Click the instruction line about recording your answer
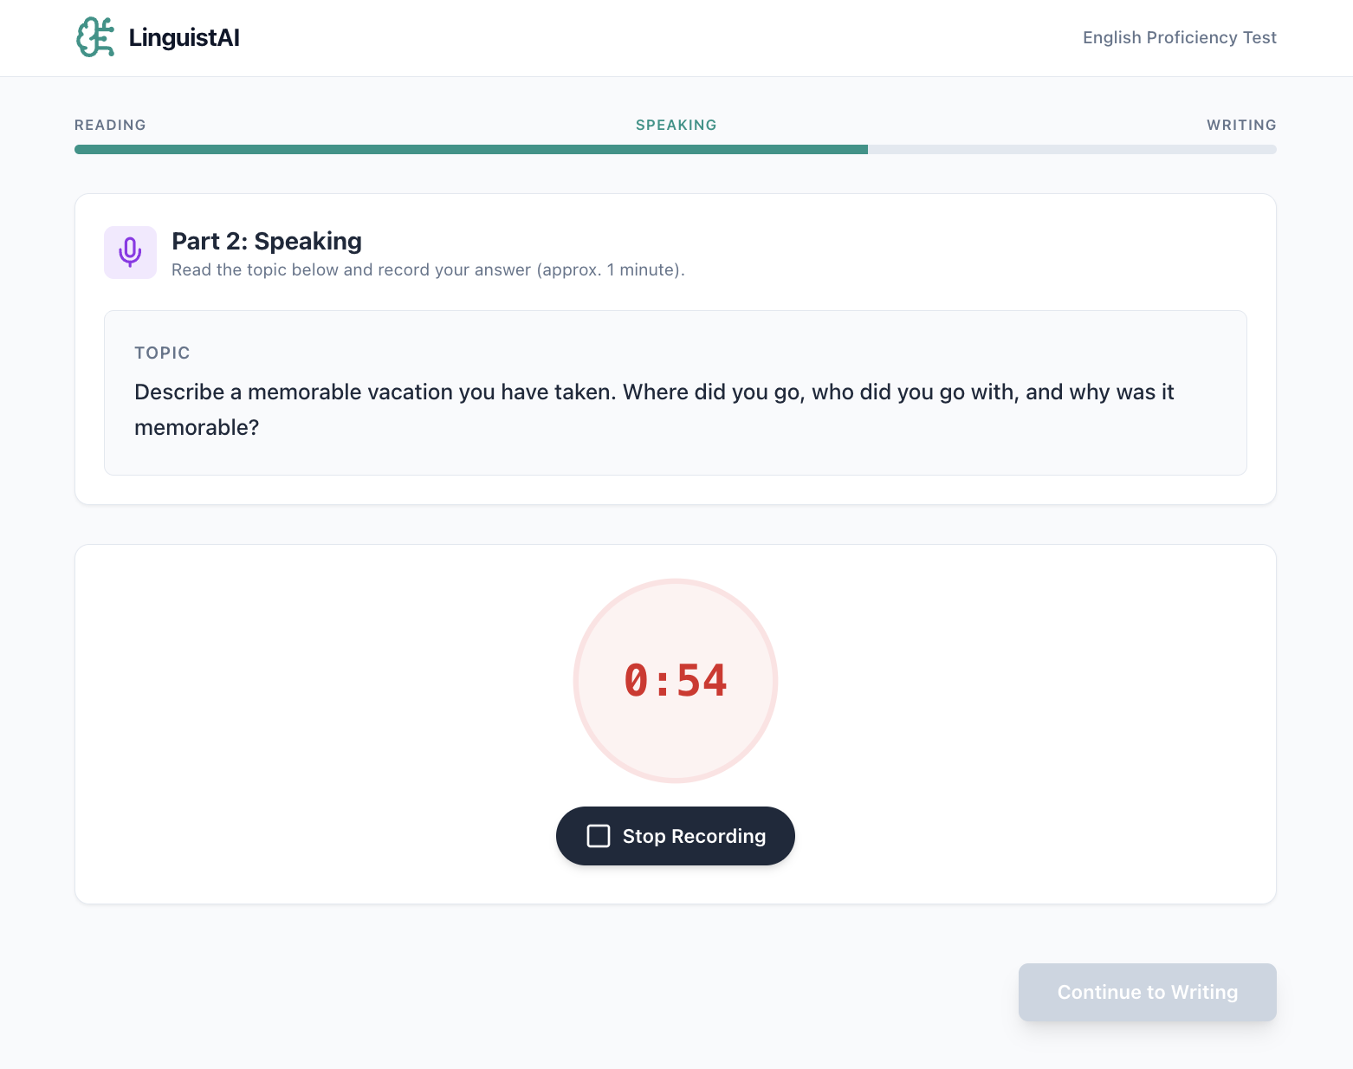 pos(428,269)
